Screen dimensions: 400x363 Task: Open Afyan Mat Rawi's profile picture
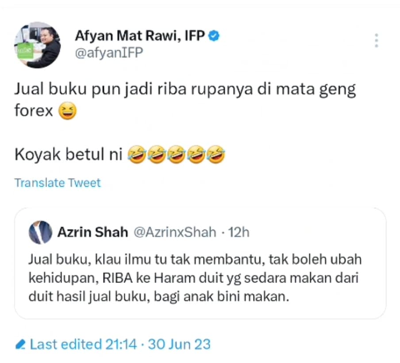click(37, 45)
